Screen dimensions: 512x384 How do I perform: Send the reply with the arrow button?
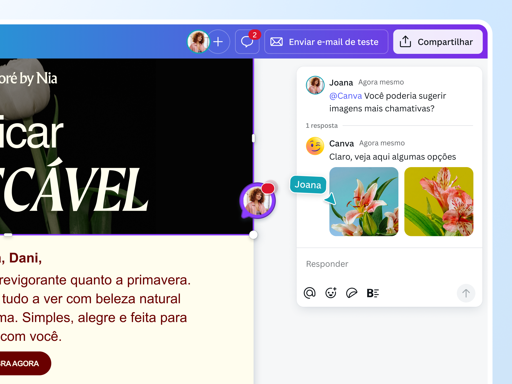pyautogui.click(x=466, y=293)
